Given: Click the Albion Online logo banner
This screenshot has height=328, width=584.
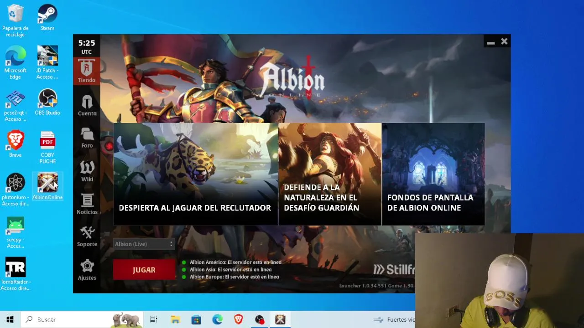Looking at the screenshot, I should click(x=292, y=78).
